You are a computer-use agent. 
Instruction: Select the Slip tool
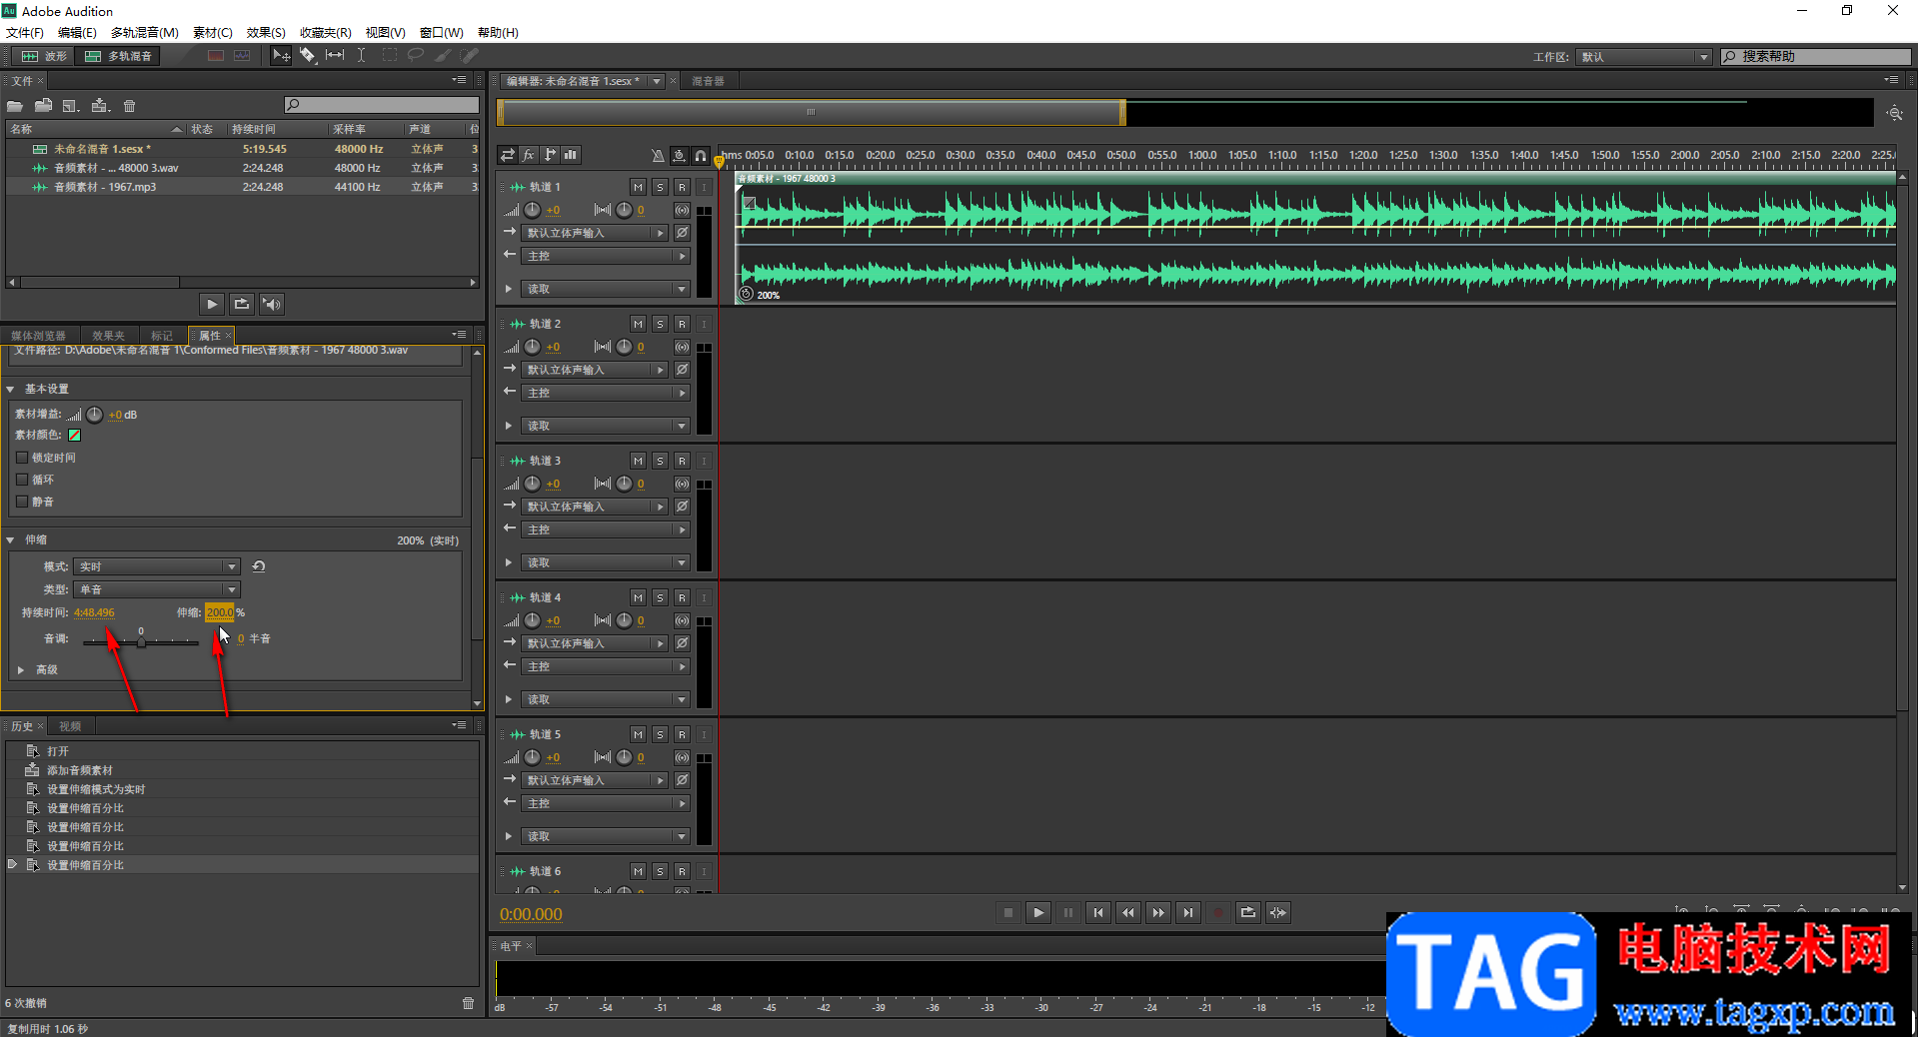pos(335,56)
